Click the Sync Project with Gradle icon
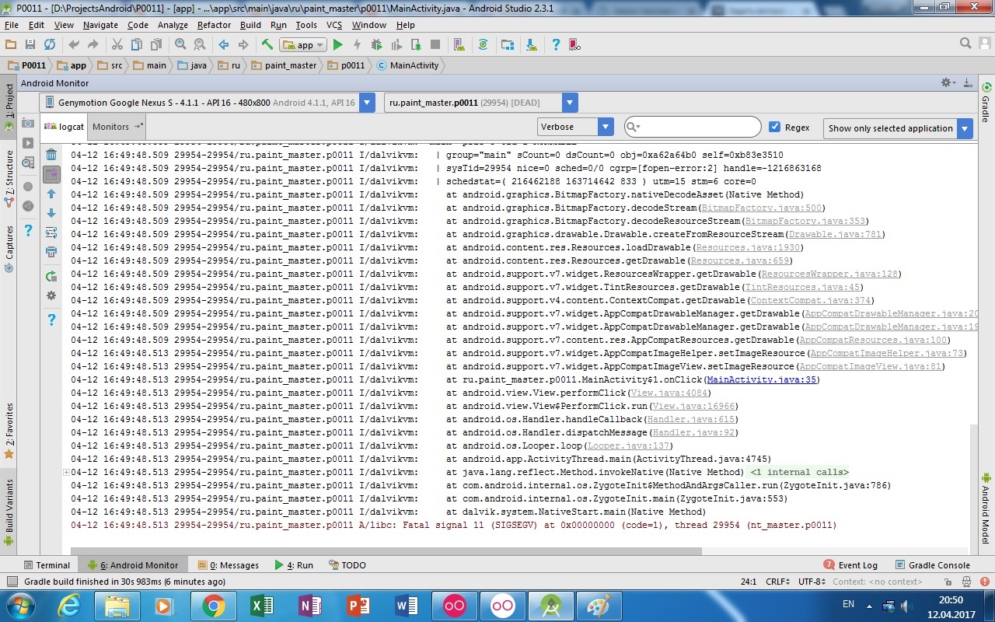 [484, 45]
